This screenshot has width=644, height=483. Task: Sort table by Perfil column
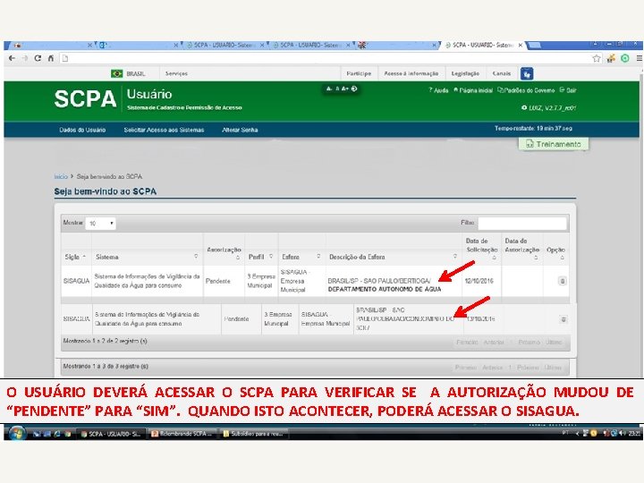(x=261, y=257)
